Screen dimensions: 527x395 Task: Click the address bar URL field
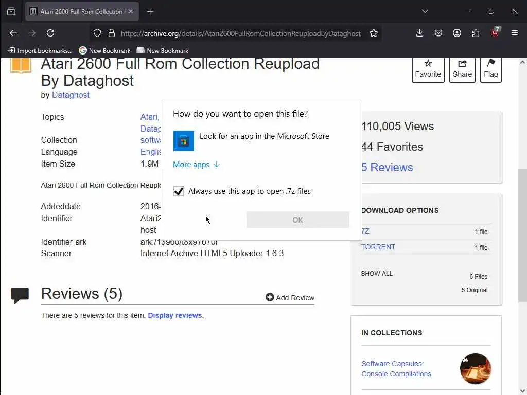pyautogui.click(x=241, y=33)
